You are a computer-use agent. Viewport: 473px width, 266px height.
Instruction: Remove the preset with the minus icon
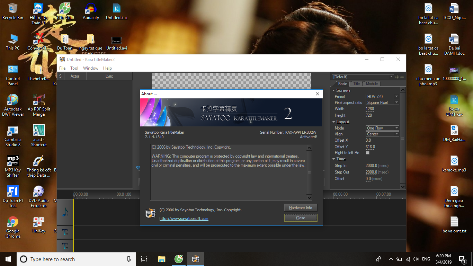(x=402, y=77)
